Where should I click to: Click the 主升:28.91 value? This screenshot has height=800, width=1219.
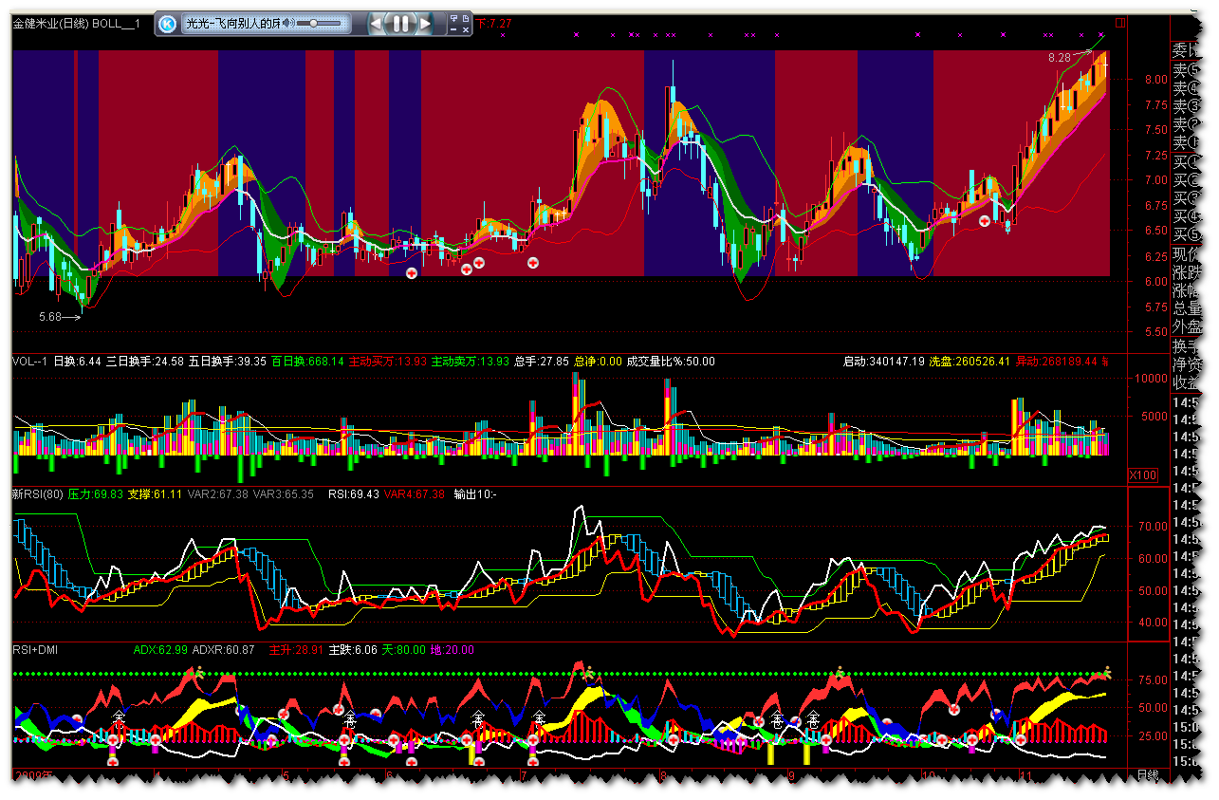click(297, 650)
